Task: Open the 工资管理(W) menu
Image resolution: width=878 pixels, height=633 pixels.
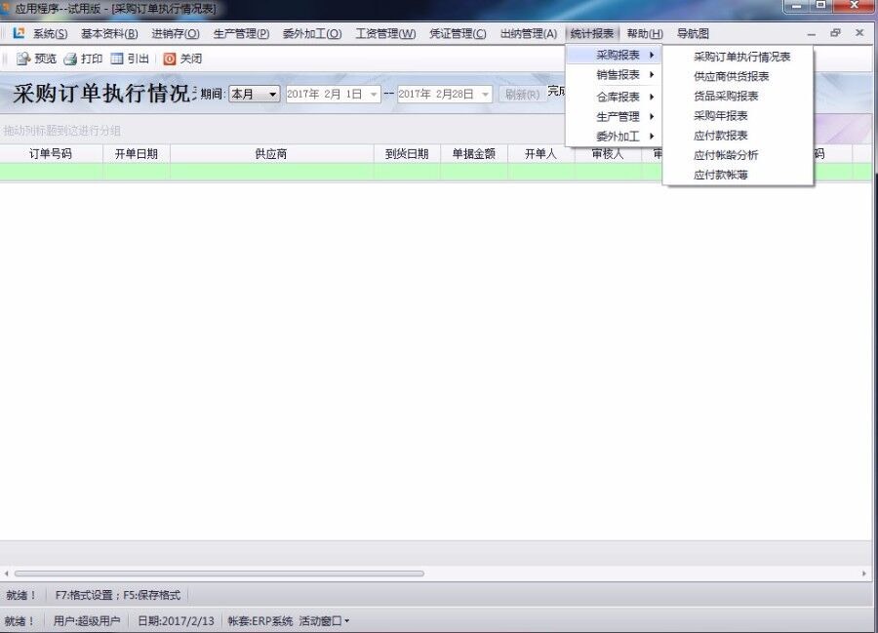Action: [x=385, y=33]
